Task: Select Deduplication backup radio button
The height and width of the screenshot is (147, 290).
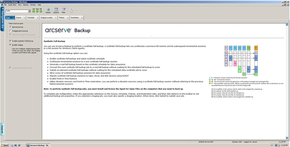Action: [x=10, y=31]
